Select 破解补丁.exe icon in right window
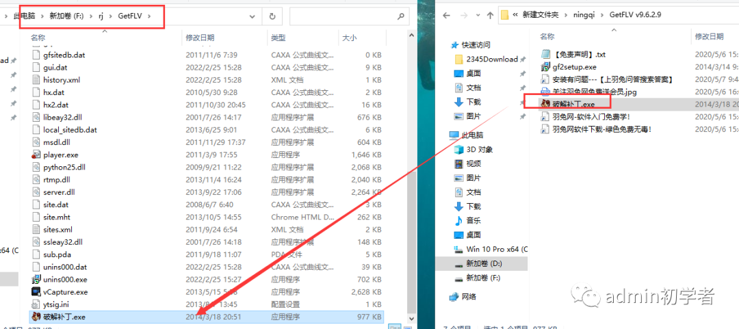The height and width of the screenshot is (329, 739). pos(546,103)
